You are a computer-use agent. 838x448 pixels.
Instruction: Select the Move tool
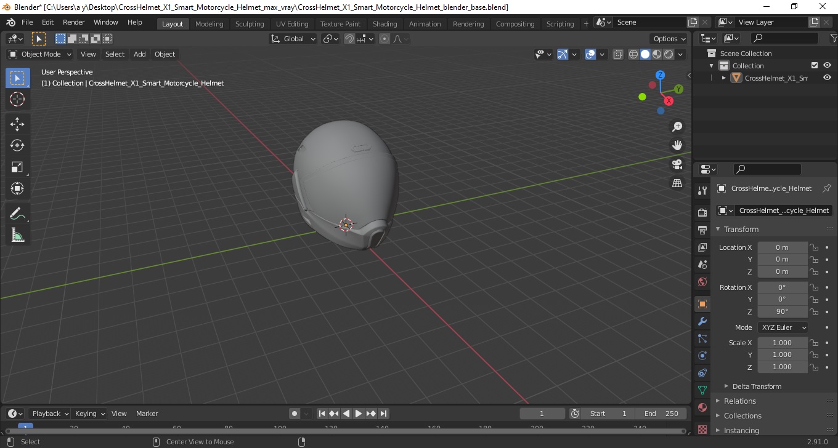tap(17, 124)
